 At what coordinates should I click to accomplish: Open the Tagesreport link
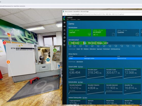(99, 49)
